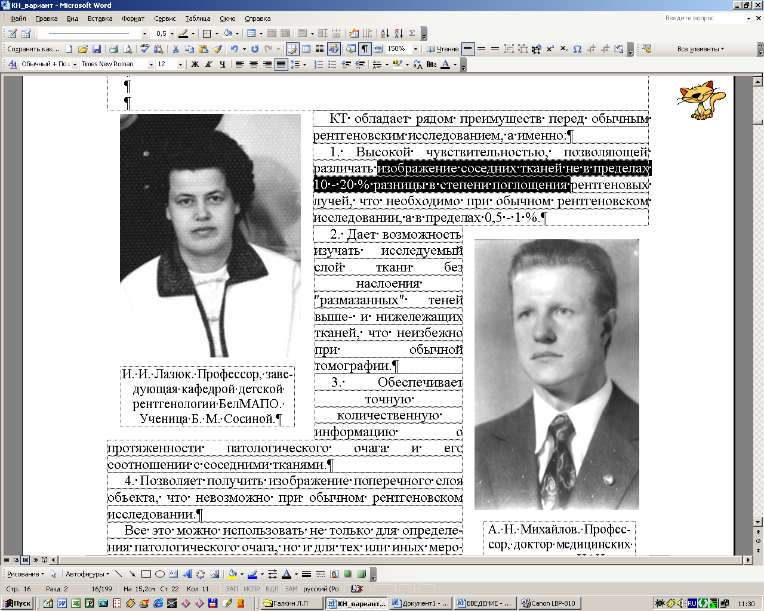
Task: Click the Сохранить как... button
Action: tap(33, 49)
